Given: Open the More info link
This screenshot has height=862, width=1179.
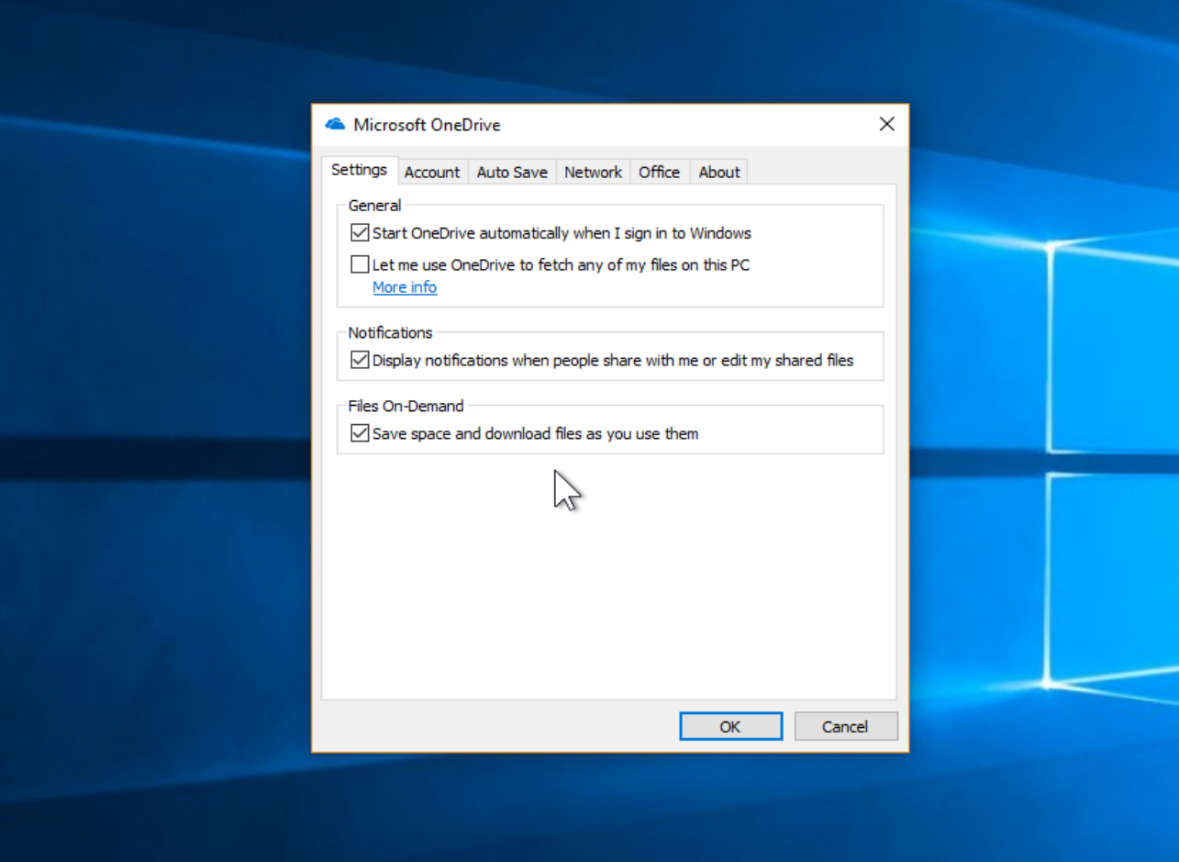Looking at the screenshot, I should point(405,287).
